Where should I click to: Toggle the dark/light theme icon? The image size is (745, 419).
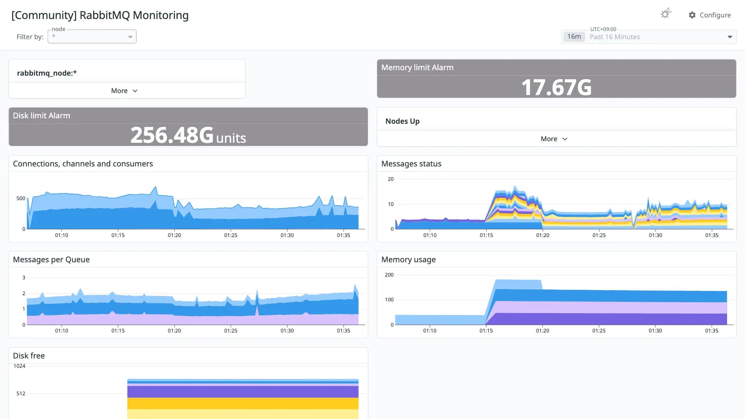click(666, 14)
